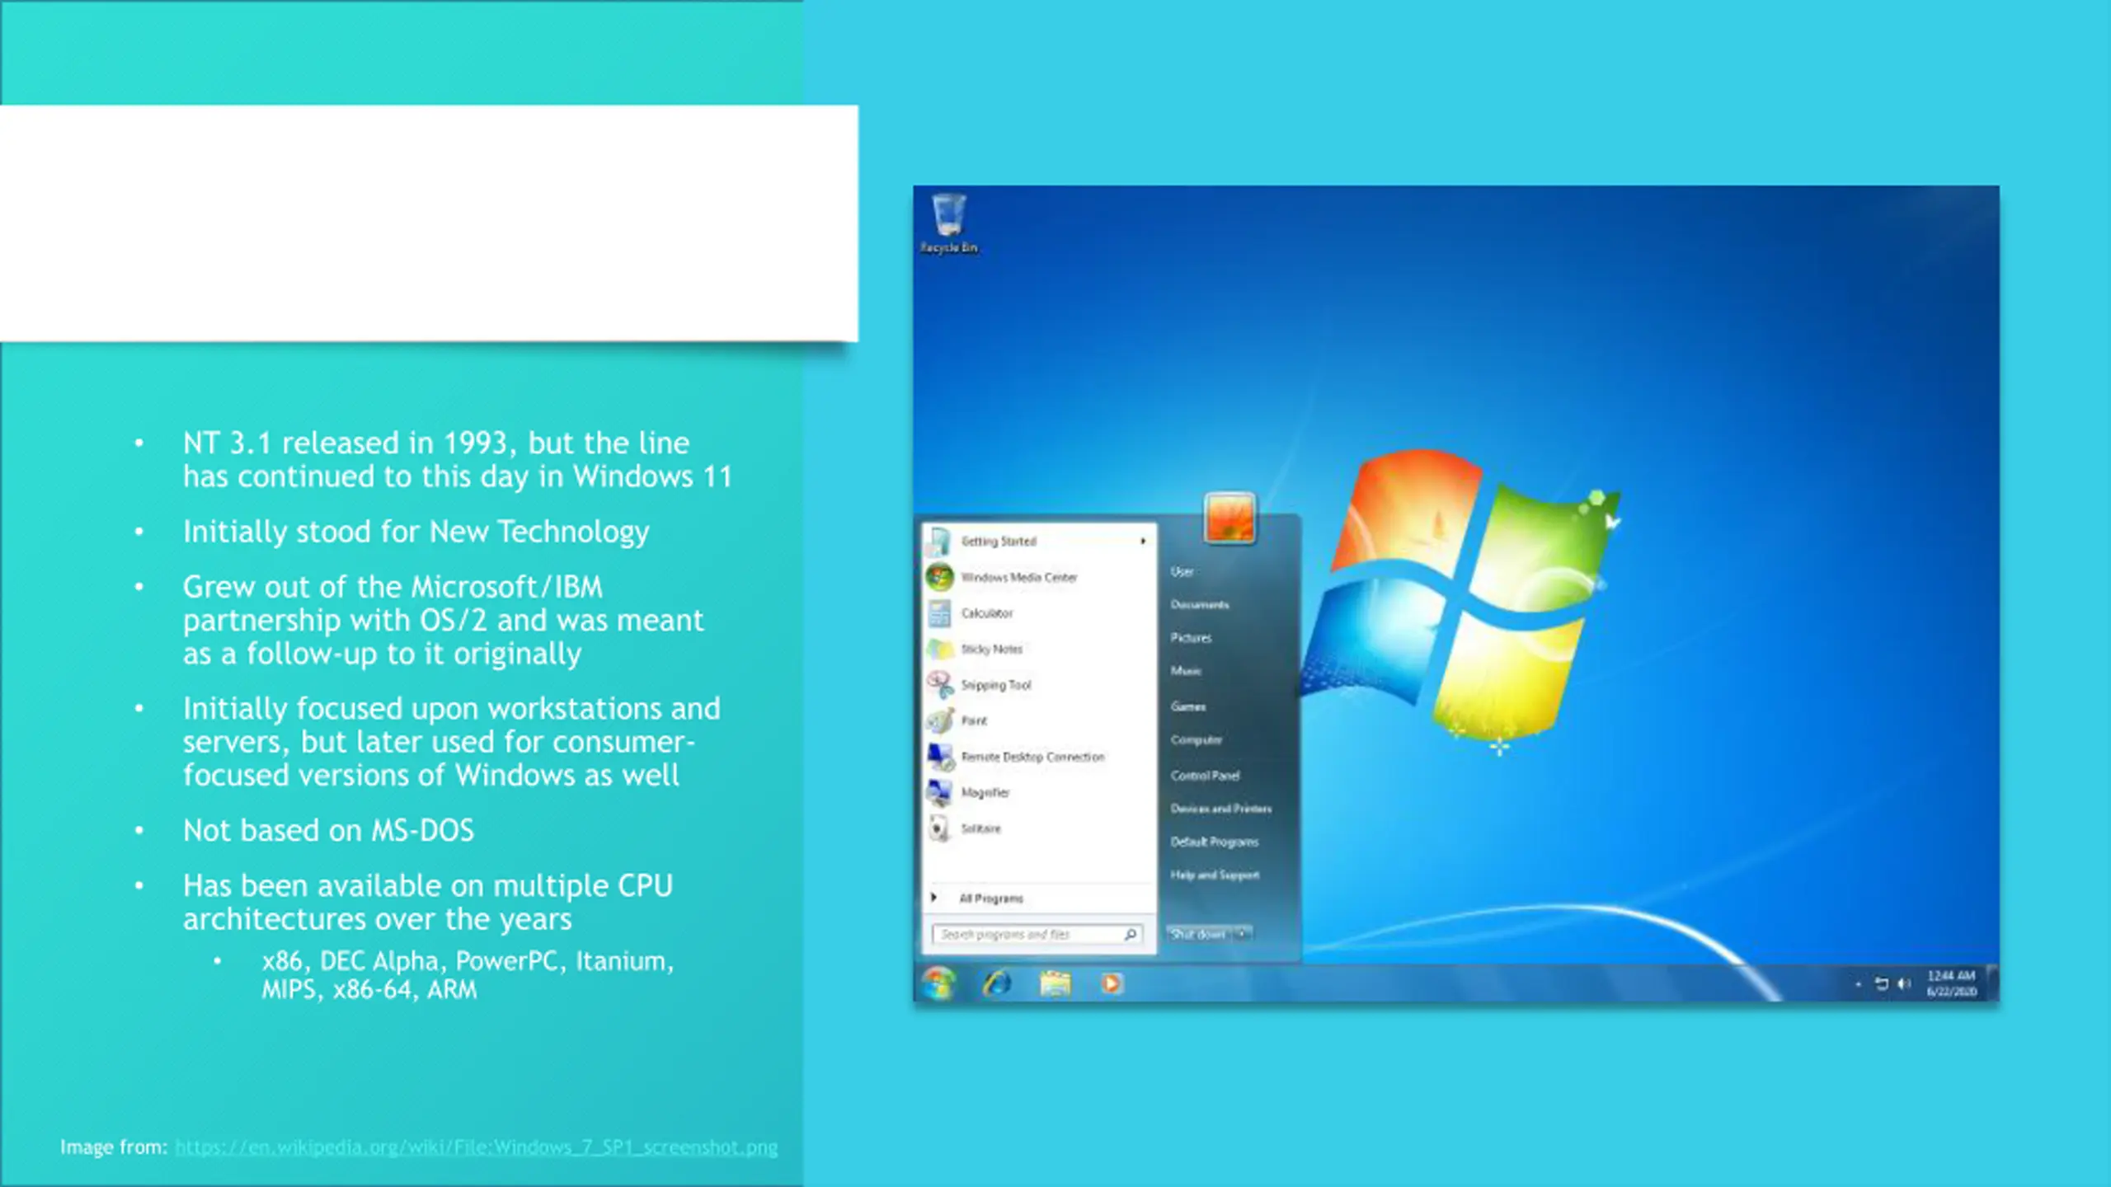Expand Getting Started submenu arrow

click(x=1143, y=542)
